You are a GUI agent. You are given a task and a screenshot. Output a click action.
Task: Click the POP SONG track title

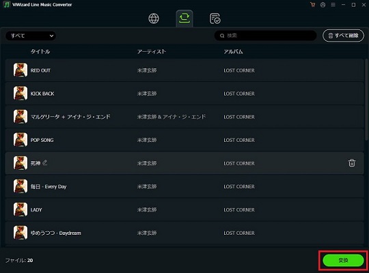[x=42, y=140]
